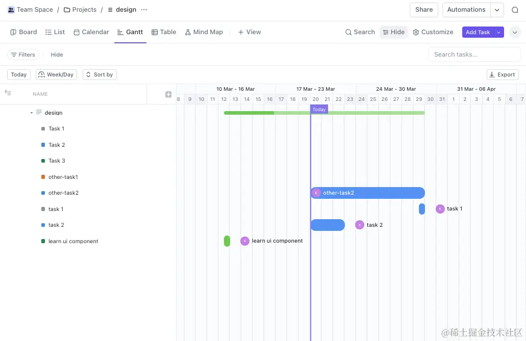Switch to the Mind Map tab
Image resolution: width=526 pixels, height=341 pixels.
coord(204,32)
